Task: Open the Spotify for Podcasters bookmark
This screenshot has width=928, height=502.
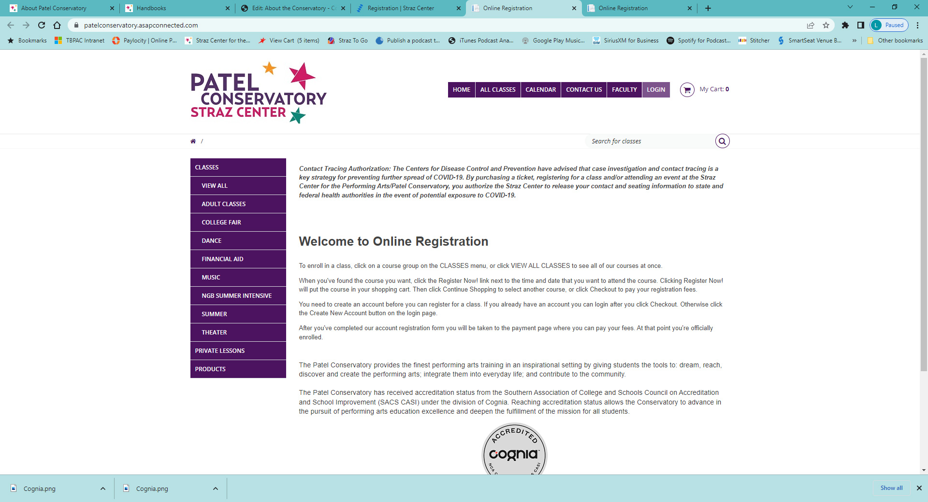Action: 698,41
